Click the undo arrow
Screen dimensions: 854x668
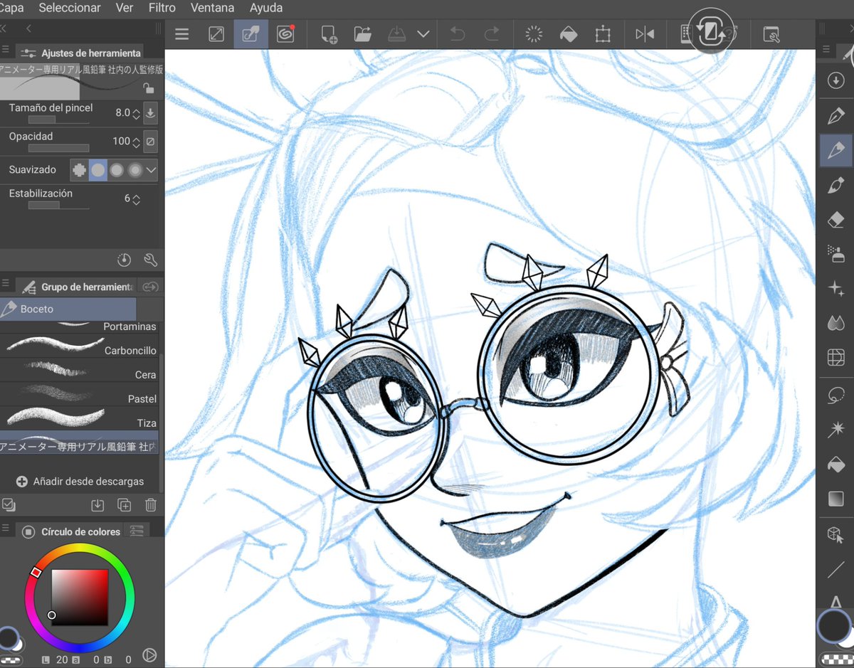(x=458, y=34)
